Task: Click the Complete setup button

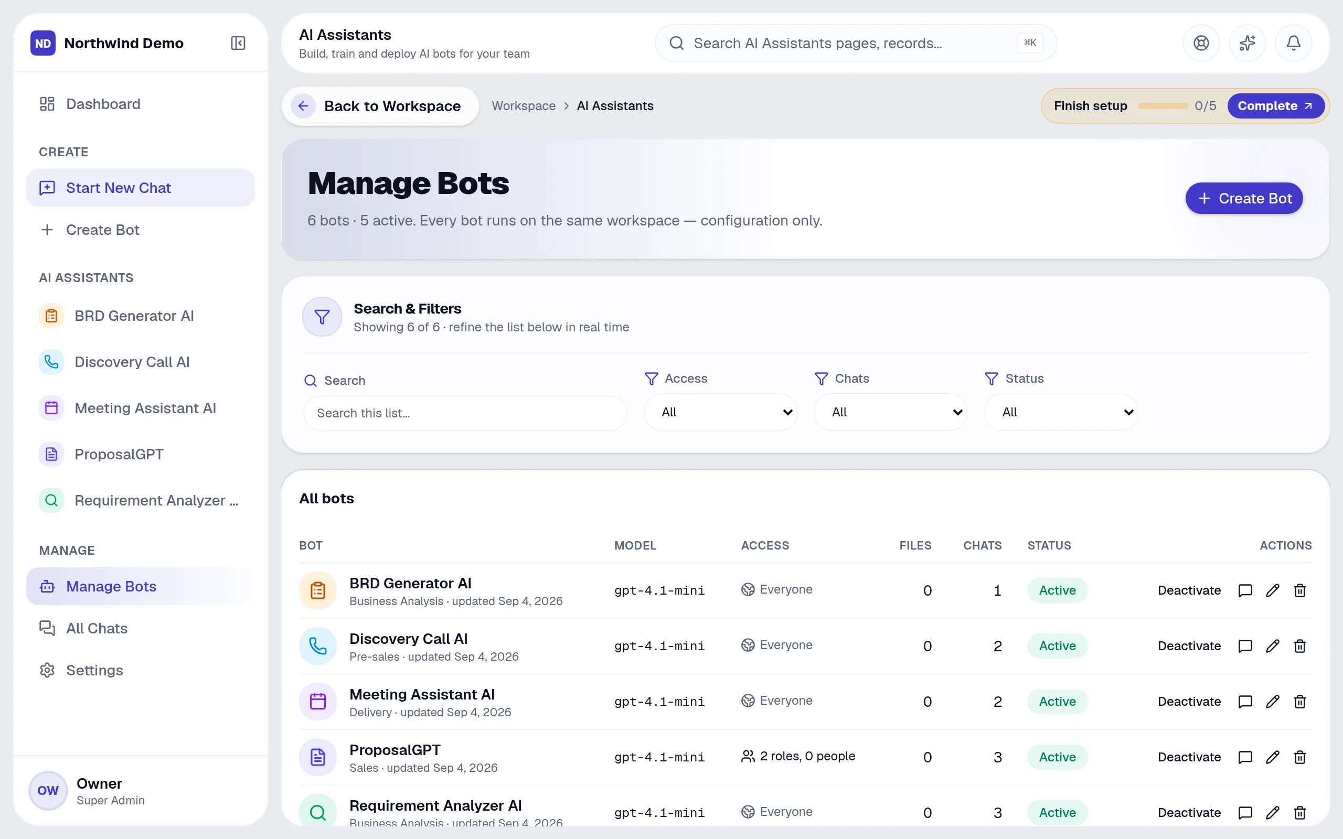Action: pyautogui.click(x=1275, y=106)
